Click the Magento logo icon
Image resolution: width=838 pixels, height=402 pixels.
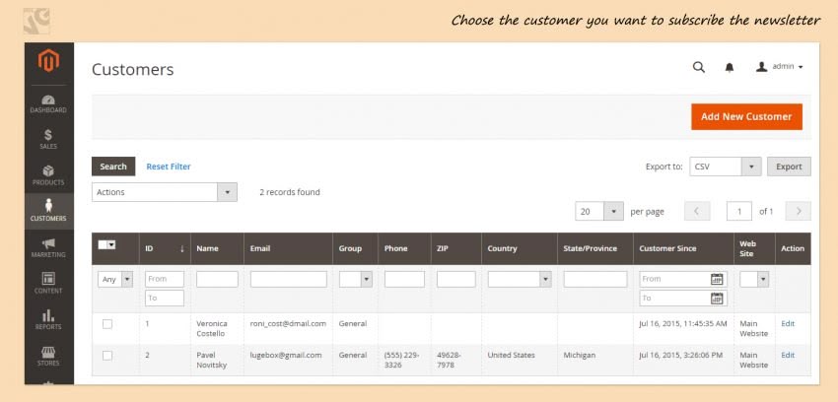pyautogui.click(x=48, y=61)
